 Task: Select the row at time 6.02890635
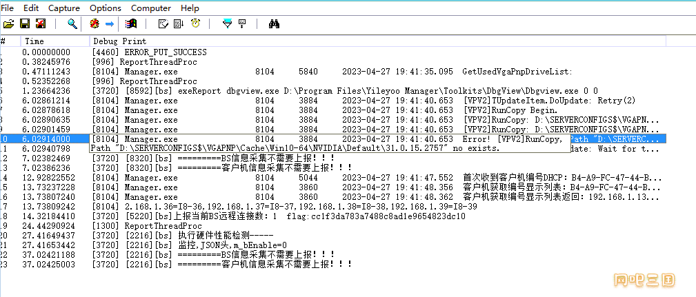(x=333, y=120)
